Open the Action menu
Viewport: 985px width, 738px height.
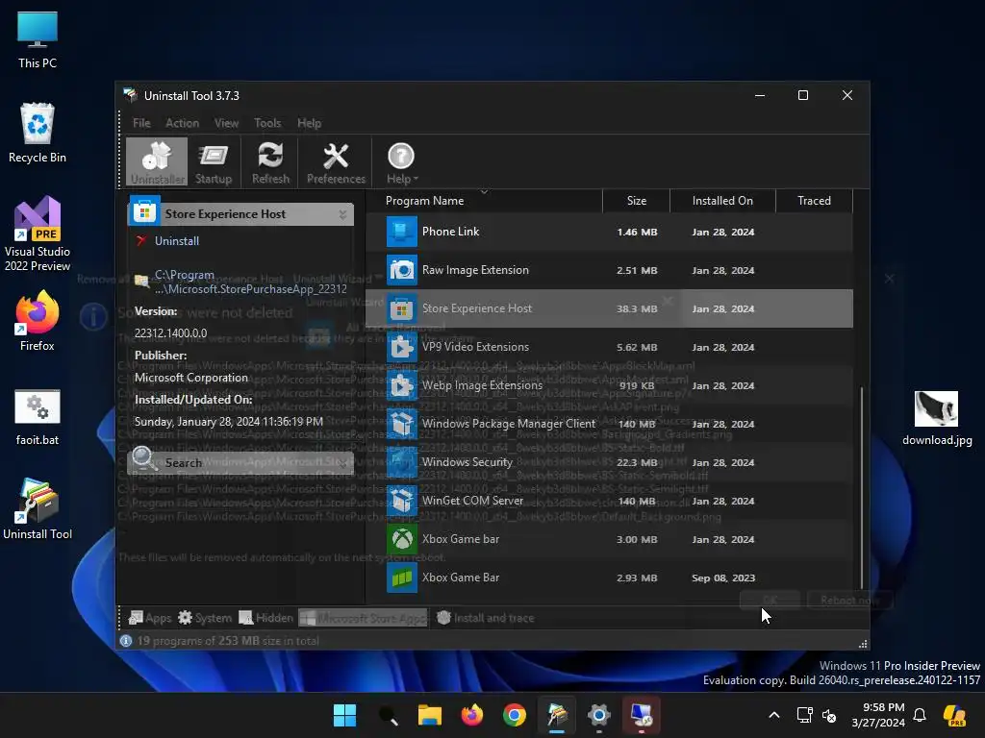[x=182, y=123]
